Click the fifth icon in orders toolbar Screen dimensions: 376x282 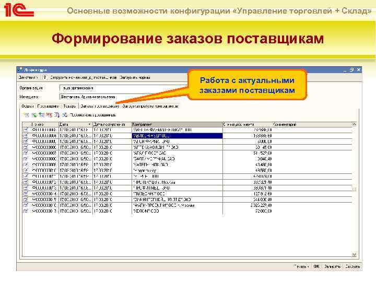(x=57, y=115)
